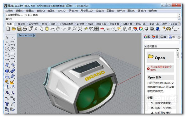
Task: Select the Pan hand tool
Action: (x=58, y=29)
